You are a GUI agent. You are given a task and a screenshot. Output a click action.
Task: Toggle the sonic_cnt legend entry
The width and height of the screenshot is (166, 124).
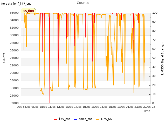point(83,119)
